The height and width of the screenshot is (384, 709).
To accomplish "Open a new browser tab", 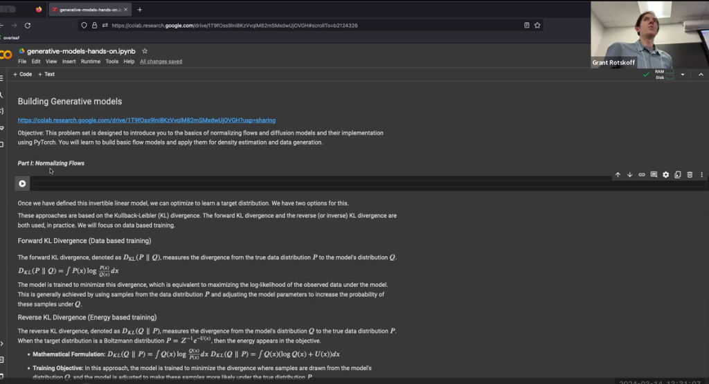I will (140, 10).
